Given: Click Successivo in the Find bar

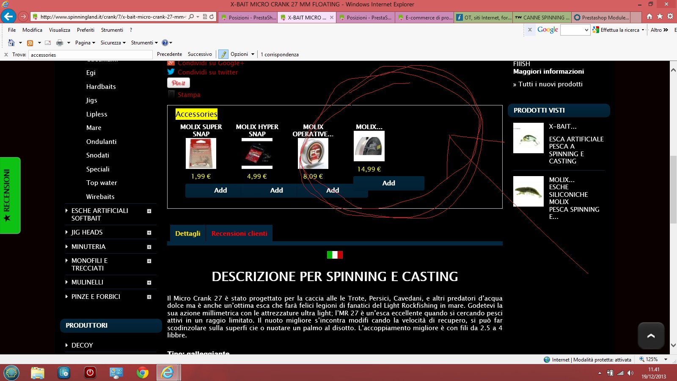Looking at the screenshot, I should pyautogui.click(x=200, y=54).
